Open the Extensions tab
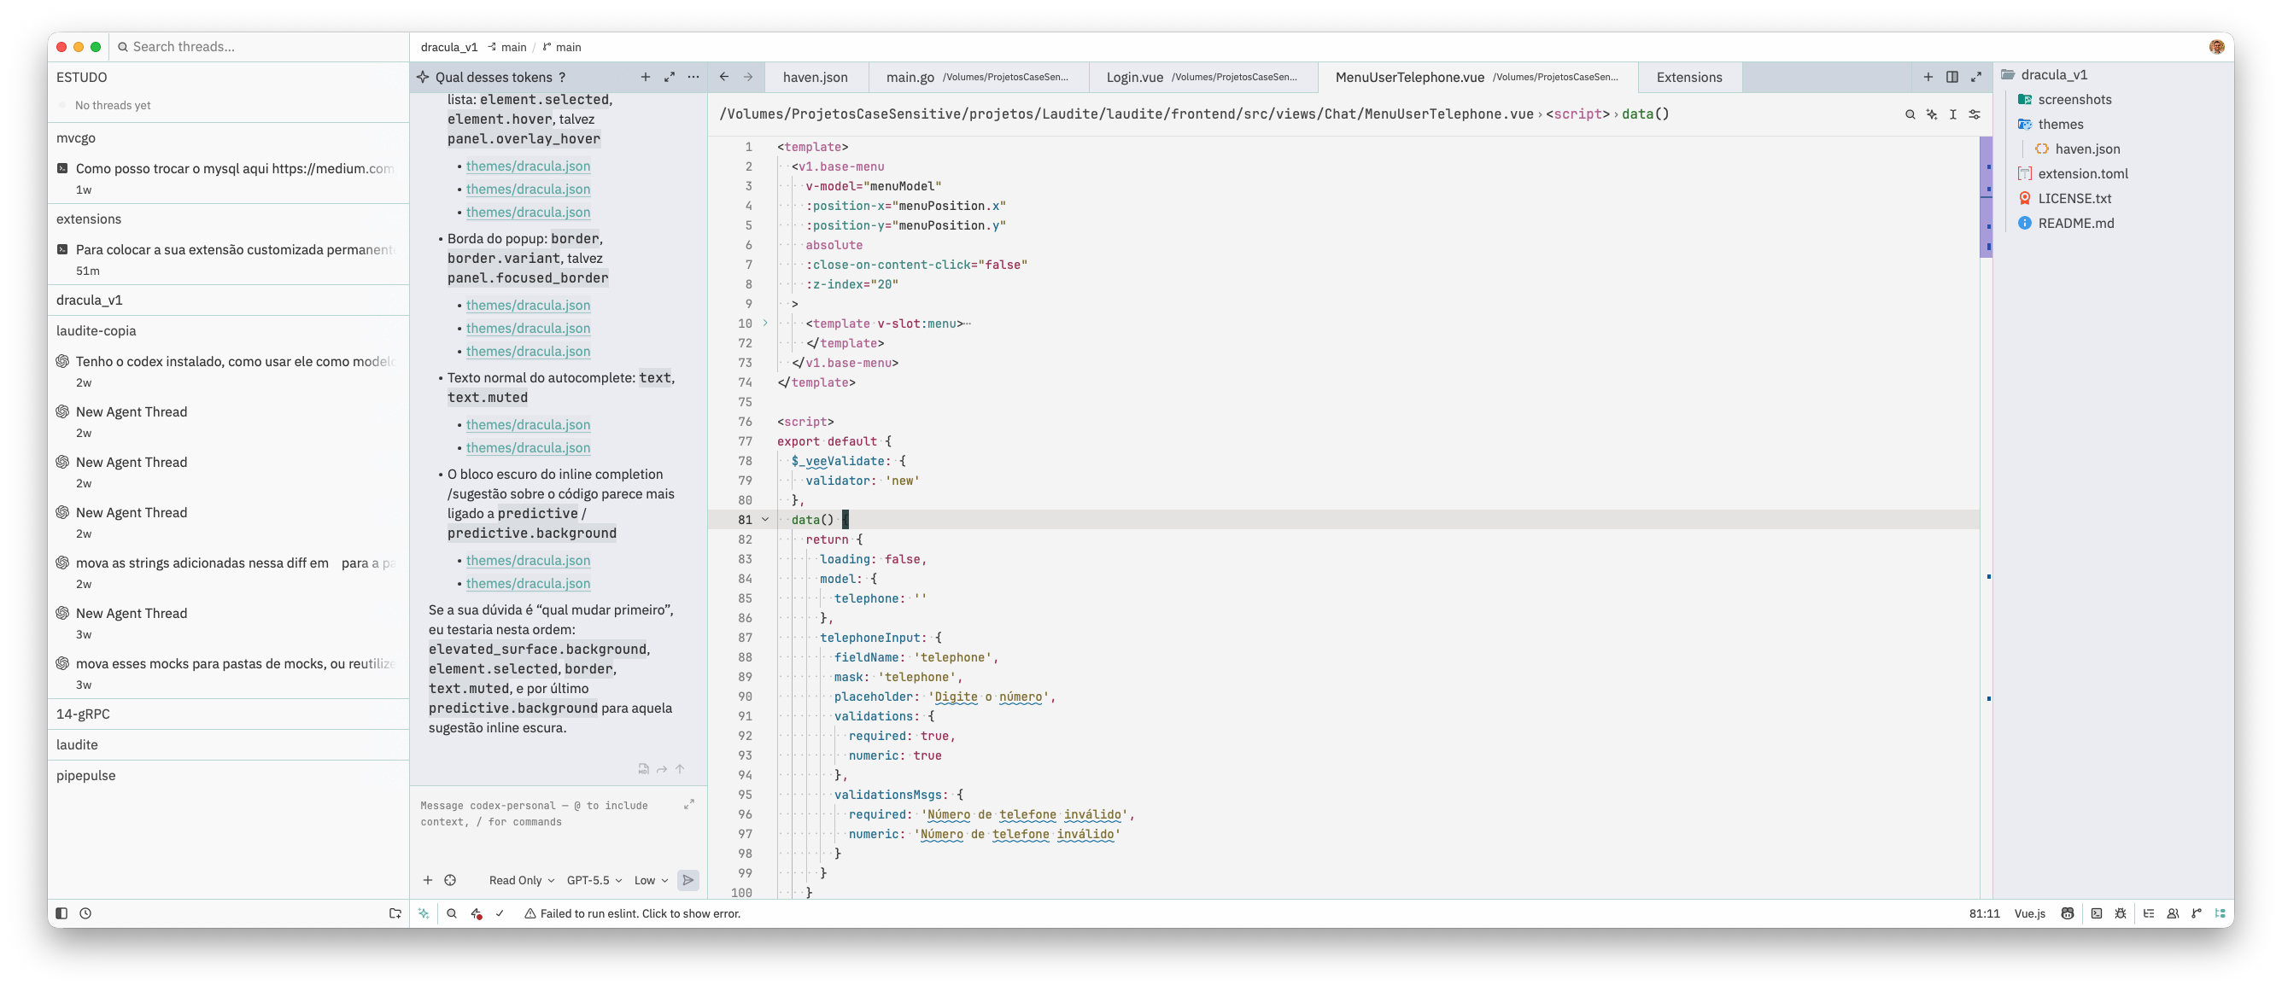This screenshot has width=2282, height=991. pos(1689,77)
